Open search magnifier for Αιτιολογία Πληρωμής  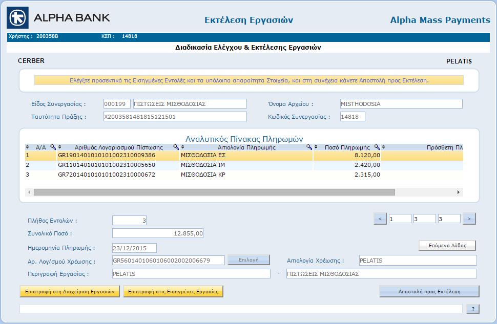point(309,147)
